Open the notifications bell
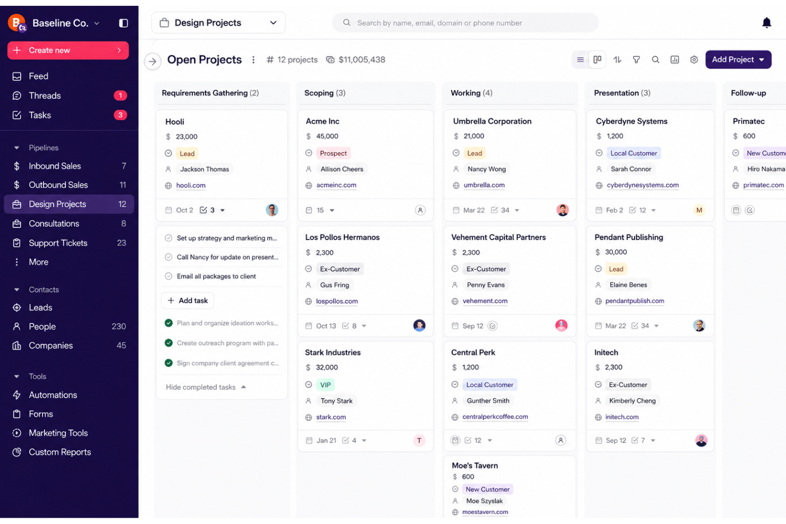786x524 pixels. (x=766, y=23)
